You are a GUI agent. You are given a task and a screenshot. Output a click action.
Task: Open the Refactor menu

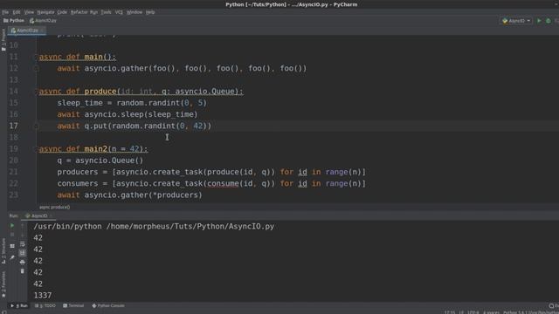(x=79, y=12)
